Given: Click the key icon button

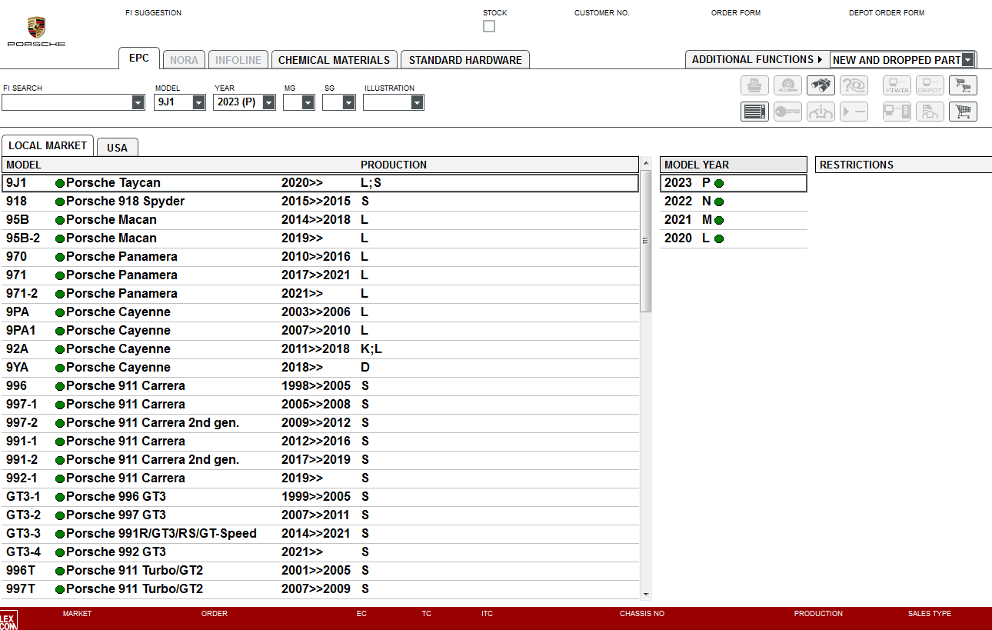Looking at the screenshot, I should click(787, 112).
